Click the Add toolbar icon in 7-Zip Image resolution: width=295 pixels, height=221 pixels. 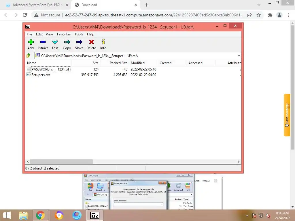click(31, 44)
